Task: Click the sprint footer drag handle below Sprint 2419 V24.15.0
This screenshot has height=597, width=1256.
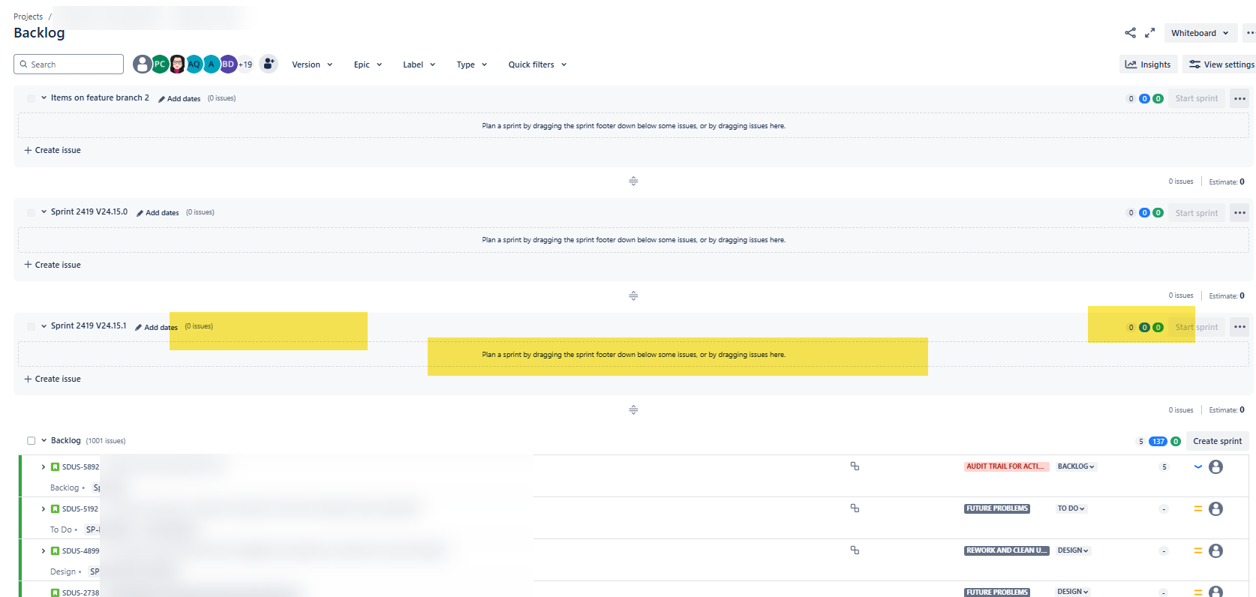Action: click(x=633, y=295)
